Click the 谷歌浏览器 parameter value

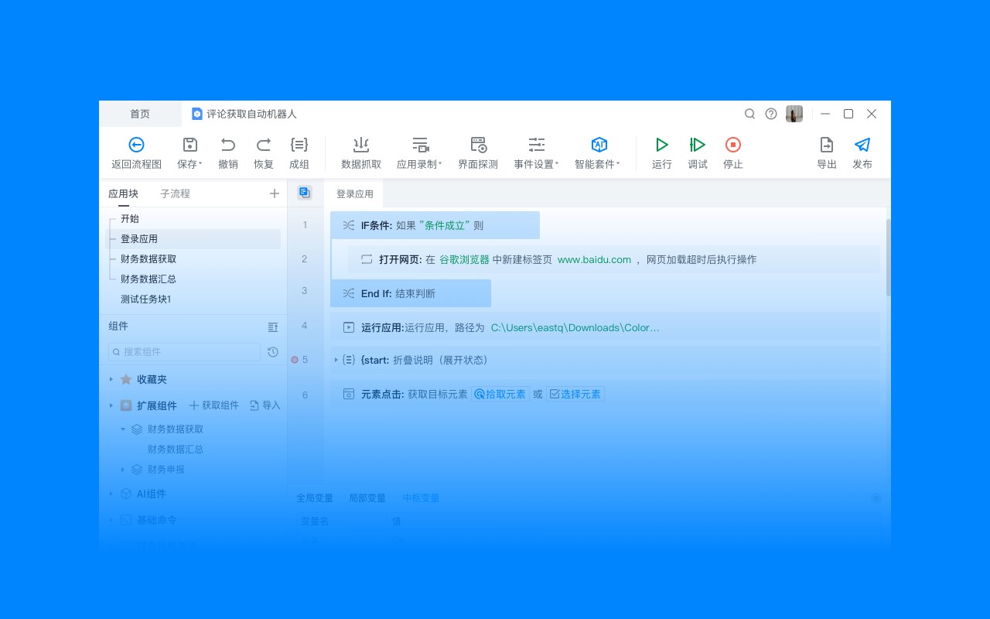pyautogui.click(x=464, y=260)
